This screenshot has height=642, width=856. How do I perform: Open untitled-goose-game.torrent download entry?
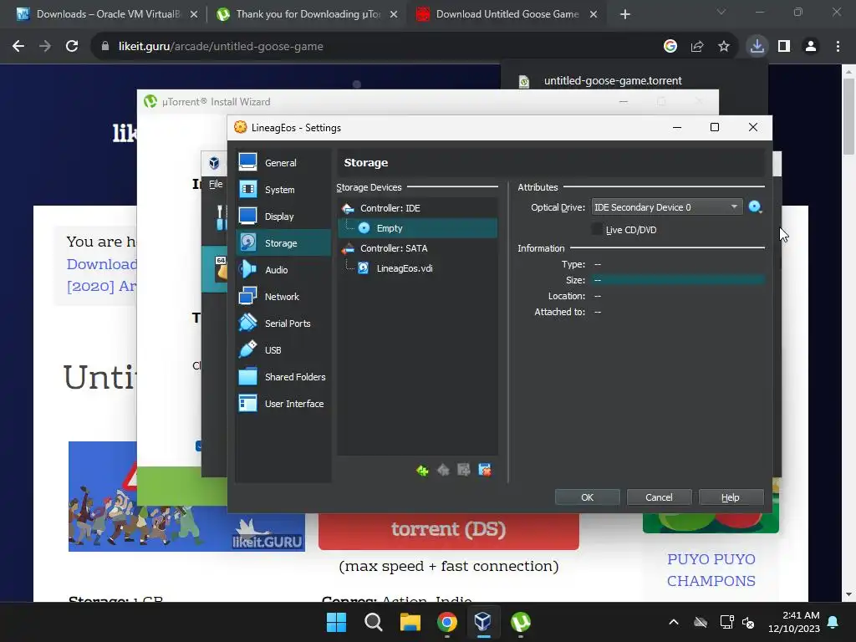pos(613,81)
